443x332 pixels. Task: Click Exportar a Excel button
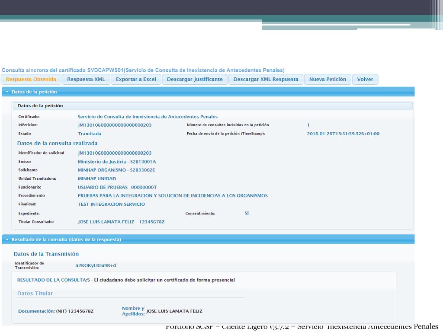click(136, 80)
